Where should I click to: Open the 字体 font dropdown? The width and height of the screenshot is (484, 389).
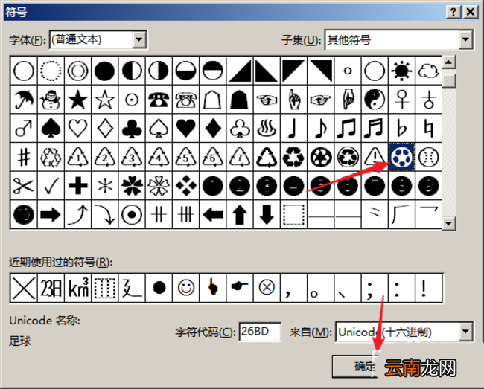139,39
